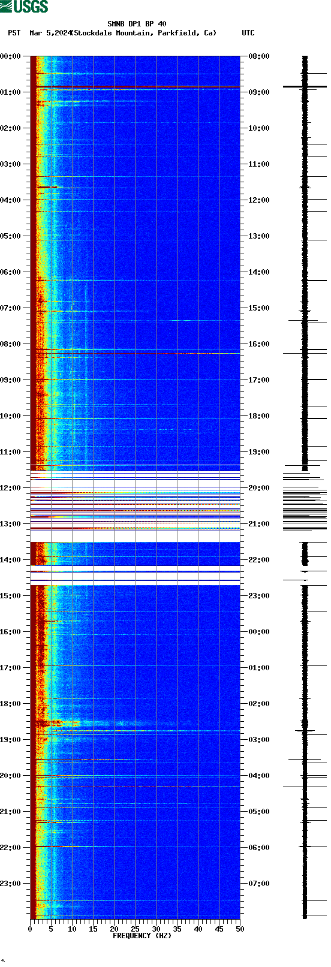Click UTC time label 00:00
Viewport: 331px width, 967px height.
tap(259, 632)
